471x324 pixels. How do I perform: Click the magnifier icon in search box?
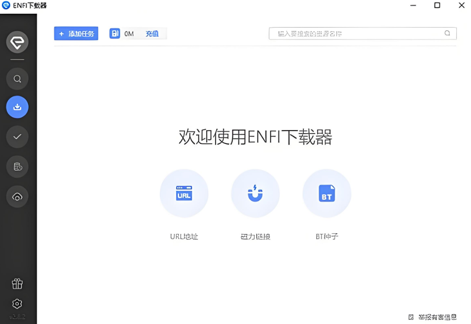pos(447,33)
